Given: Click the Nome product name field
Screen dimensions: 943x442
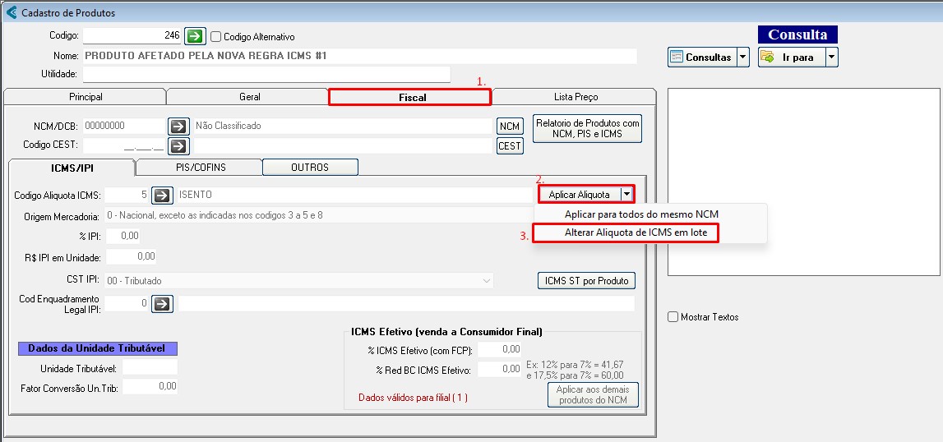Looking at the screenshot, I should [359, 56].
